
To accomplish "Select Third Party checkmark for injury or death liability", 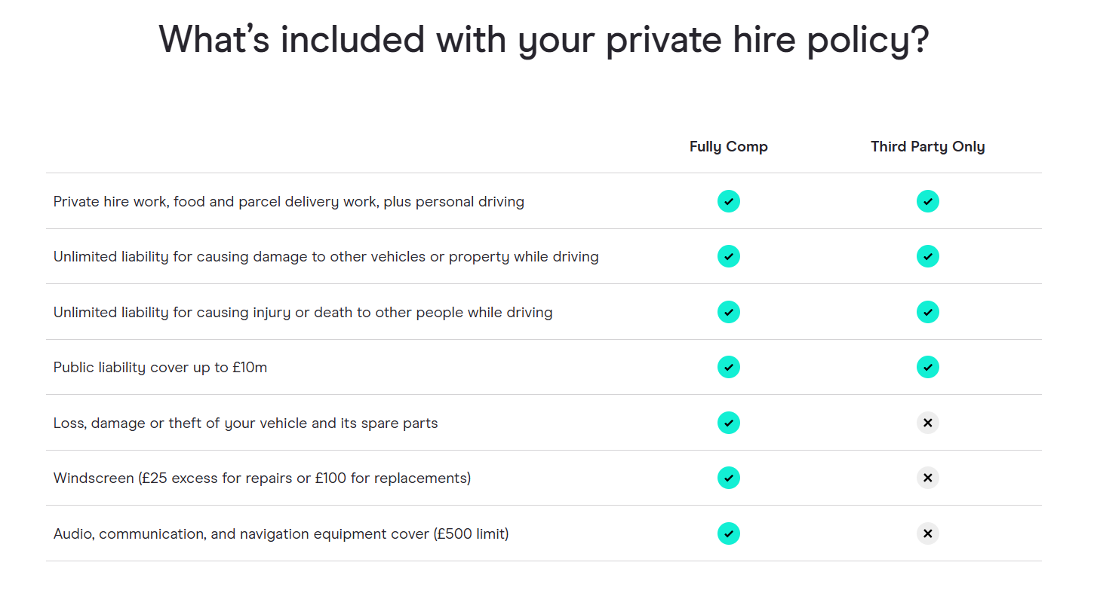I will tap(928, 312).
